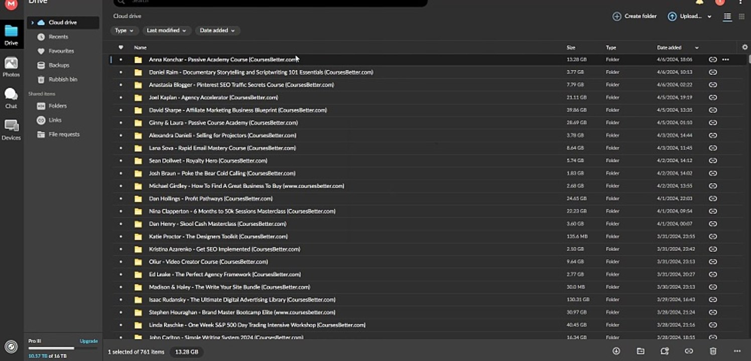Sort by the Size column header
Image resolution: width=751 pixels, height=361 pixels.
click(571, 48)
